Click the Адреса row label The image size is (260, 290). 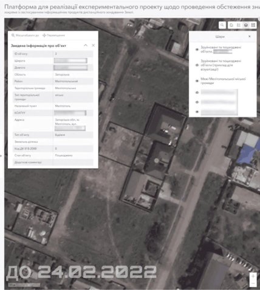tap(19, 120)
